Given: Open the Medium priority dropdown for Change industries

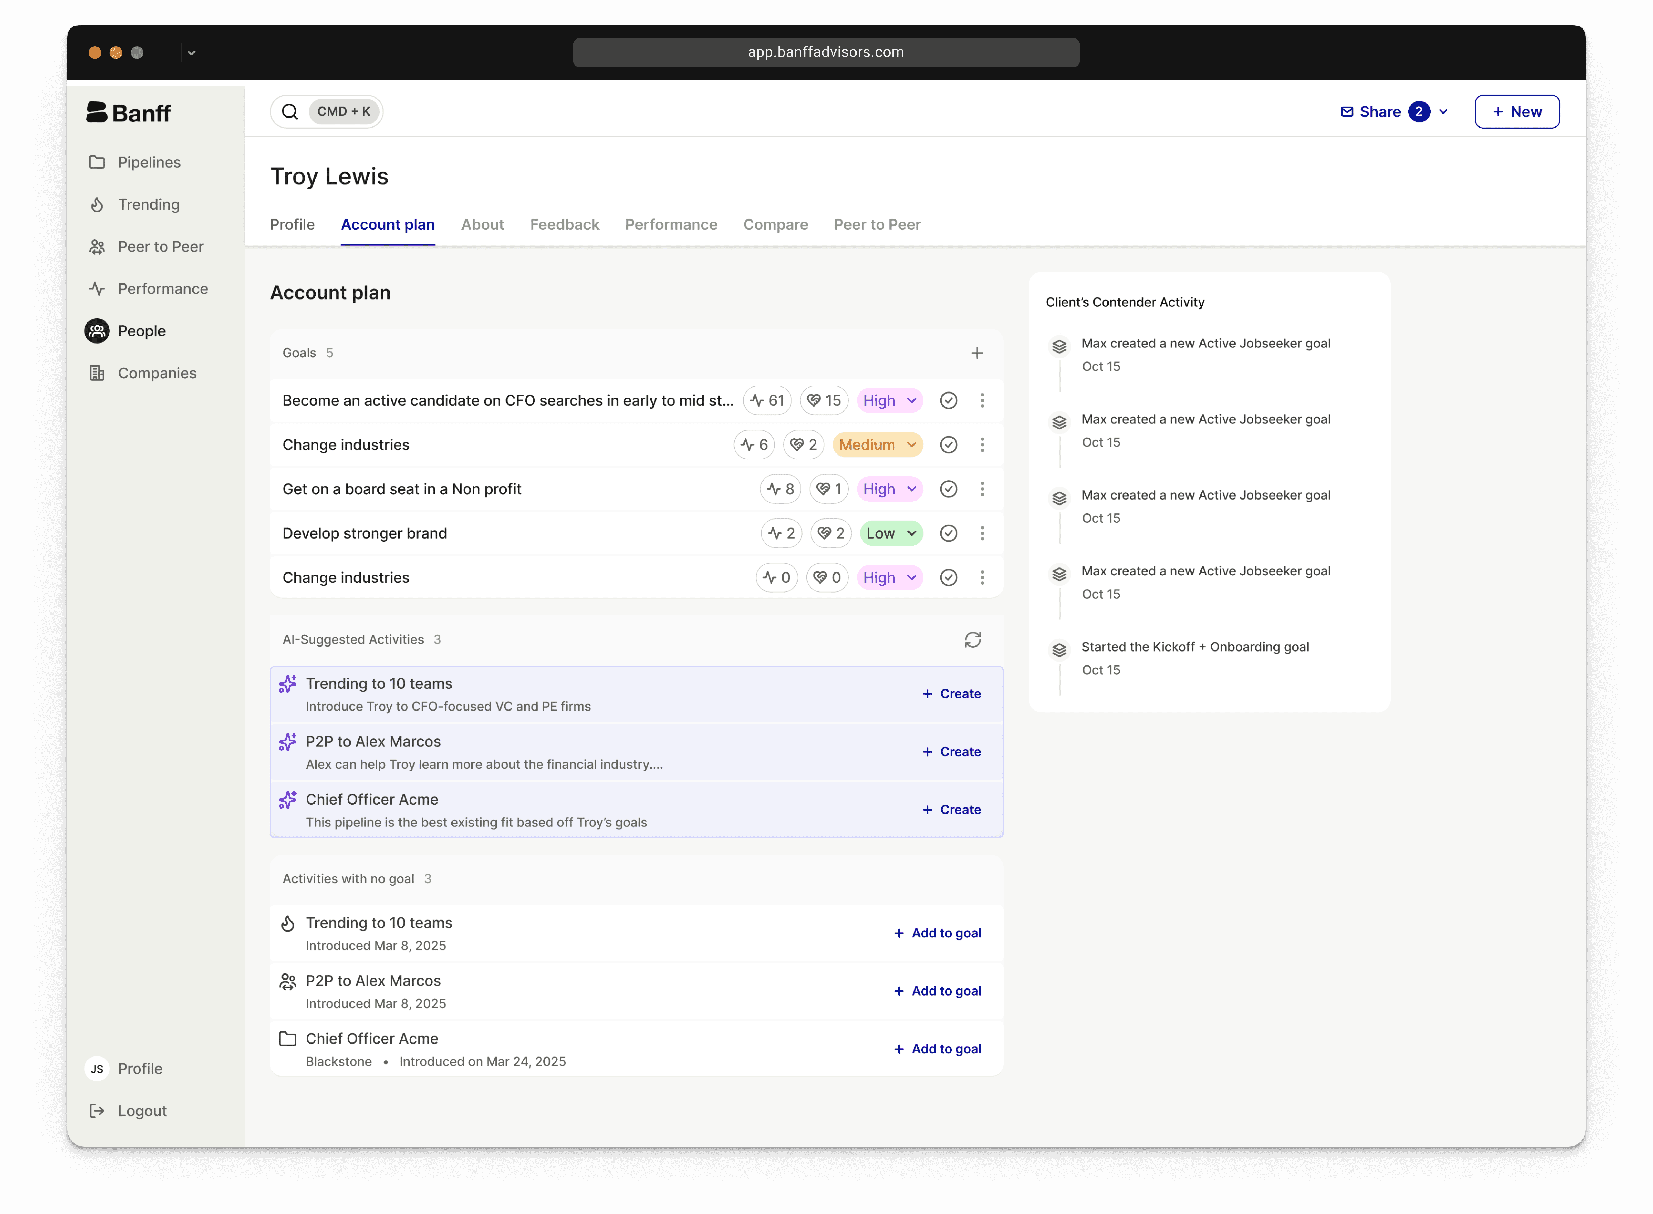Looking at the screenshot, I should [x=878, y=445].
